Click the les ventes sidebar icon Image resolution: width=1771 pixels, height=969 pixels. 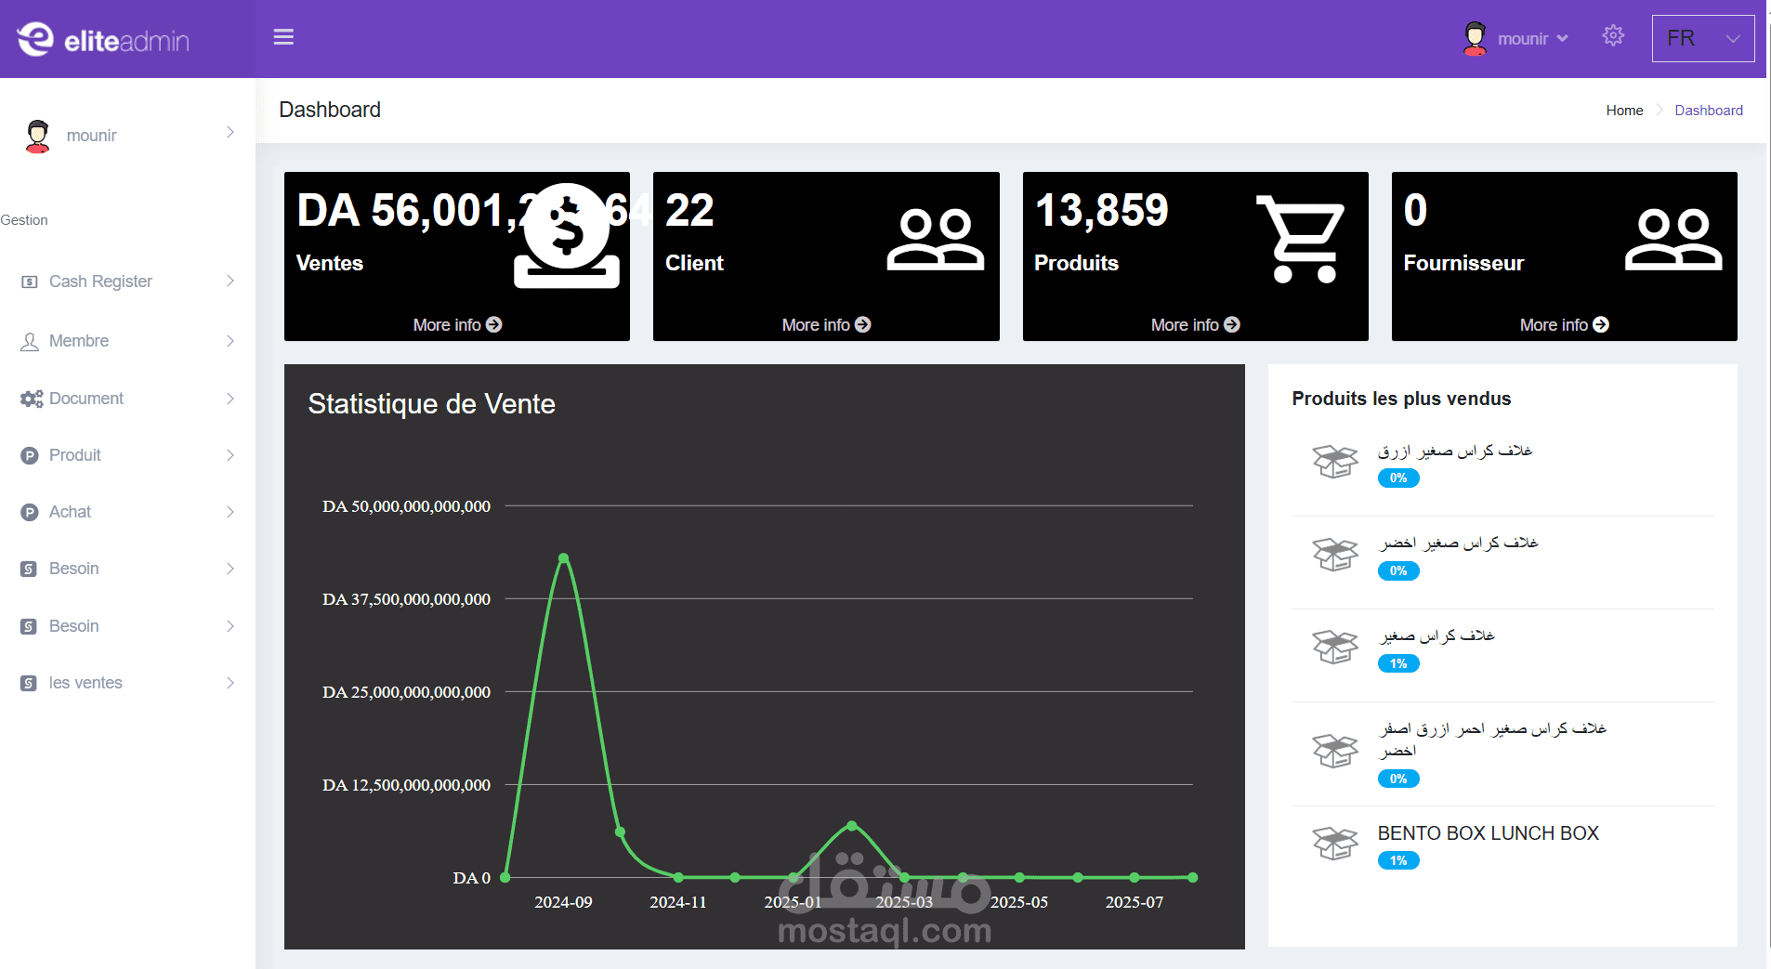[x=29, y=683]
